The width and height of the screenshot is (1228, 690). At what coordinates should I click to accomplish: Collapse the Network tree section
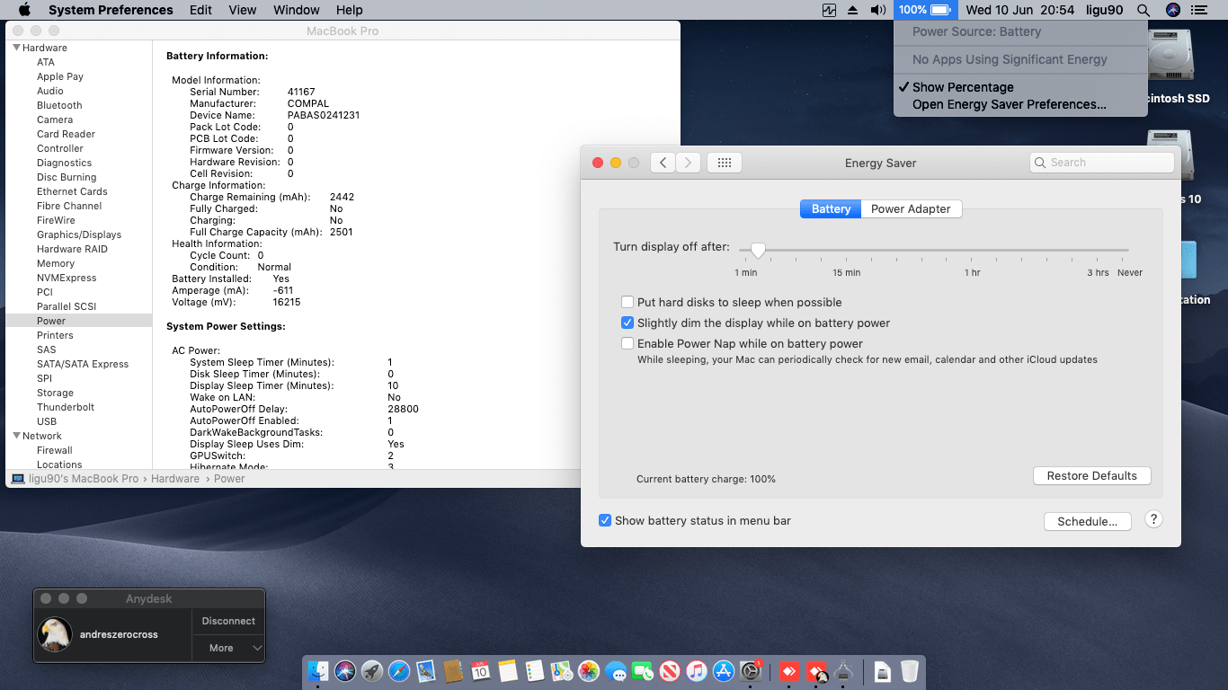point(16,436)
